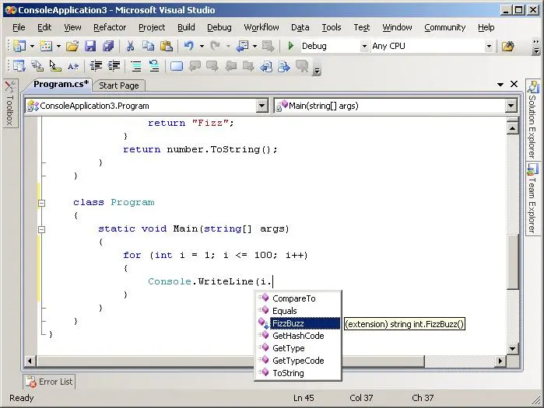Click the Find in Files binoculars-folder icon
The width and height of the screenshot is (544, 408).
(x=507, y=46)
